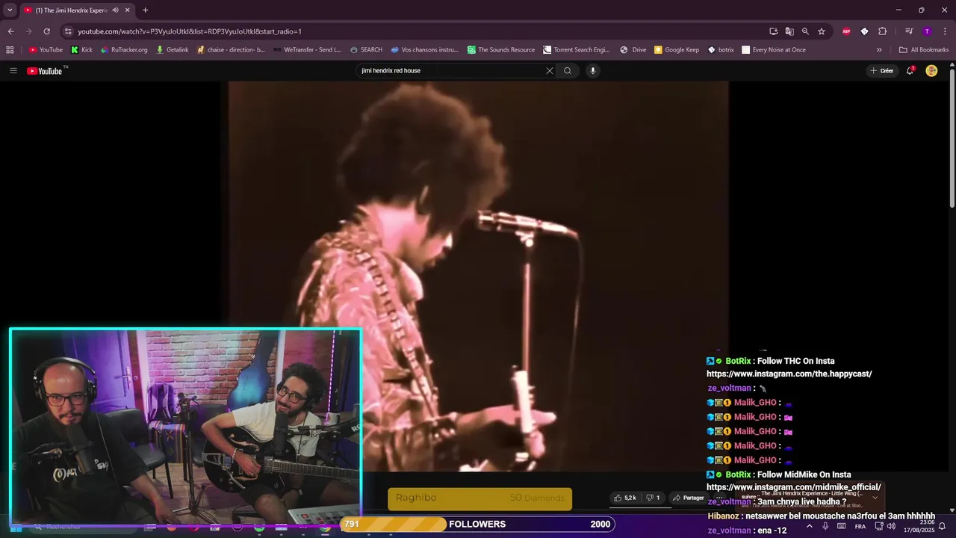Switch the FRA keyboard language

860,526
